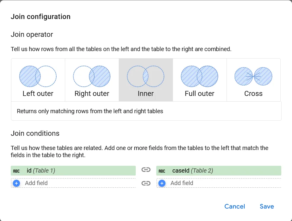This screenshot has width=292, height=221.
Task: Pick the Cross join label
Action: [253, 94]
